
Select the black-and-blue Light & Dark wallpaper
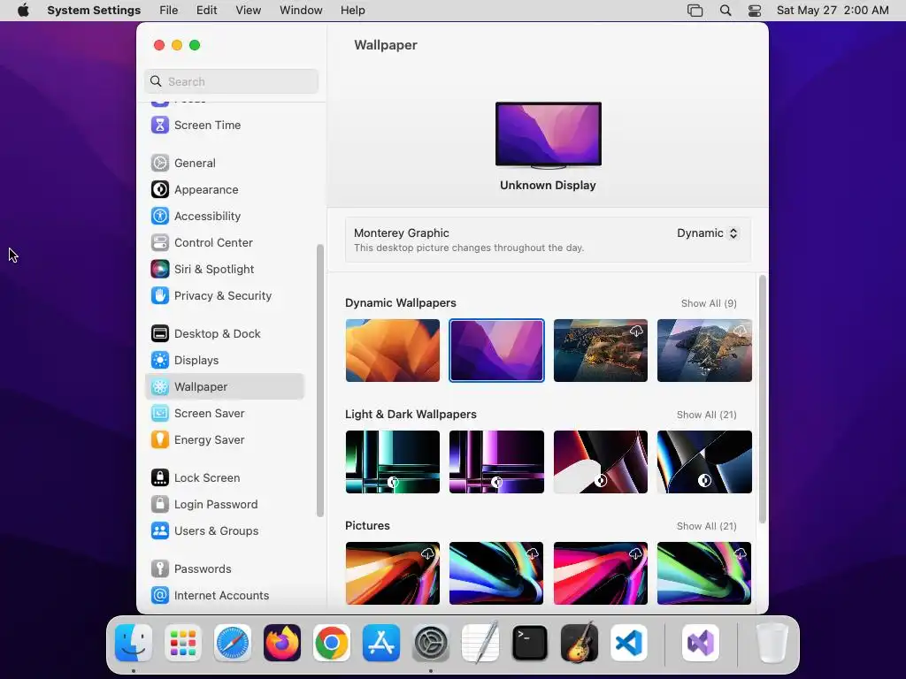(704, 462)
